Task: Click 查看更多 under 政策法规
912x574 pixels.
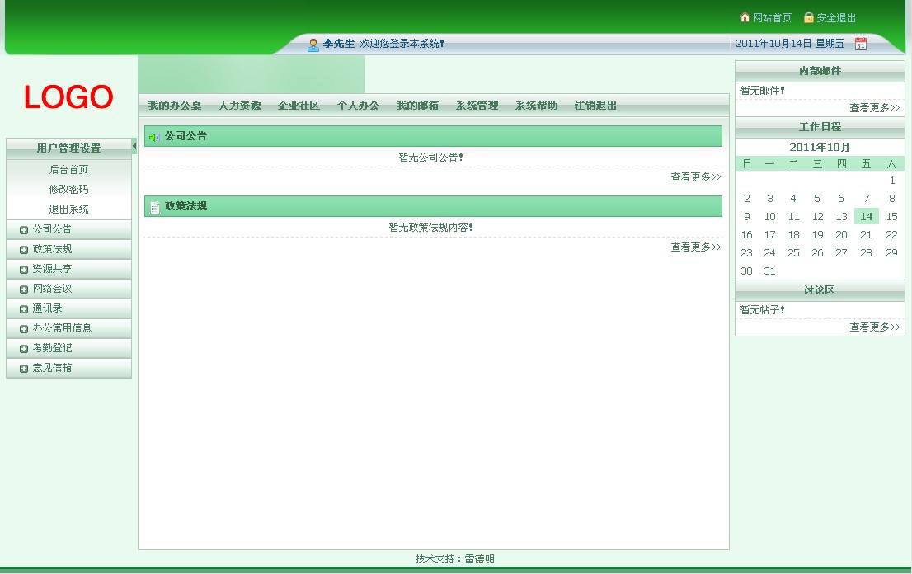Action: pyautogui.click(x=696, y=247)
